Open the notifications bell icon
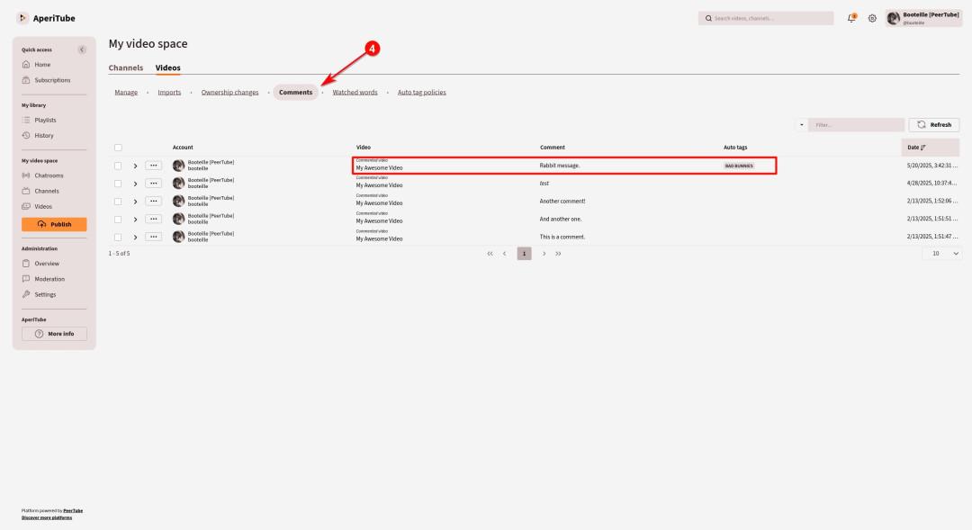The image size is (972, 530). click(x=851, y=18)
